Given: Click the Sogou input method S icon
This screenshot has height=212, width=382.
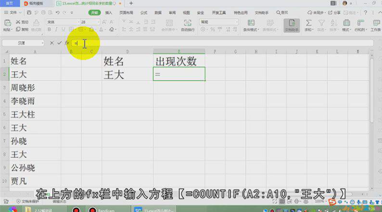Looking at the screenshot, I should tap(332, 202).
